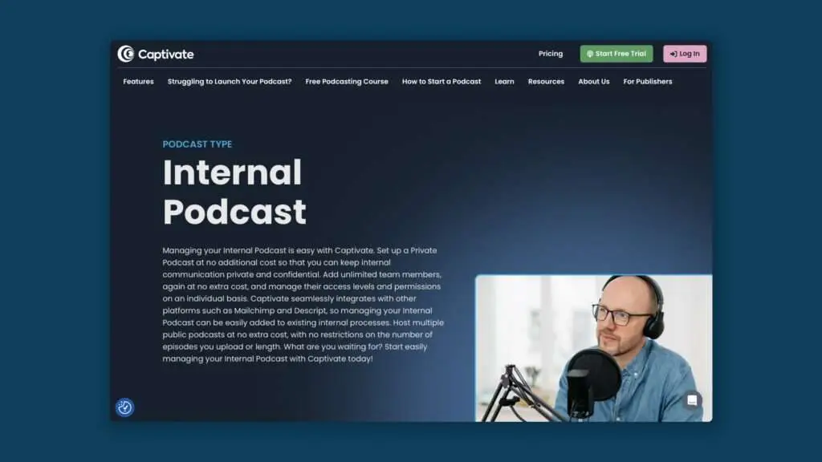The image size is (822, 462).
Task: Go to the Pricing page
Action: [x=551, y=54]
